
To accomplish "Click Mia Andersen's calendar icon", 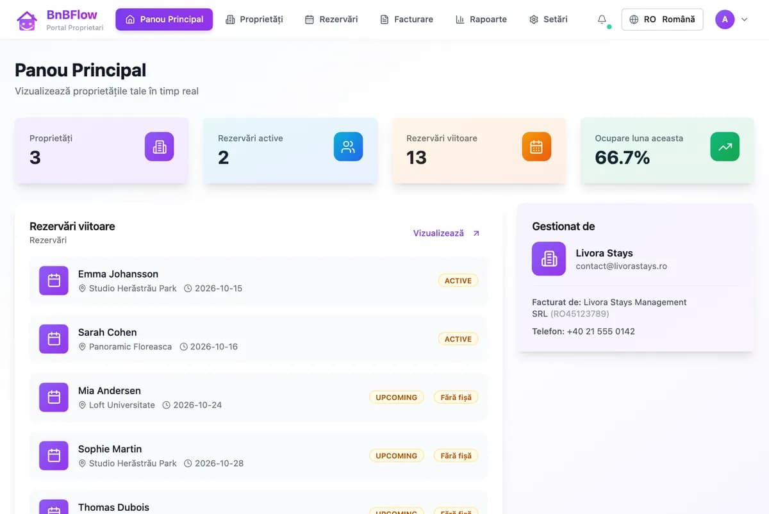I will tap(54, 397).
